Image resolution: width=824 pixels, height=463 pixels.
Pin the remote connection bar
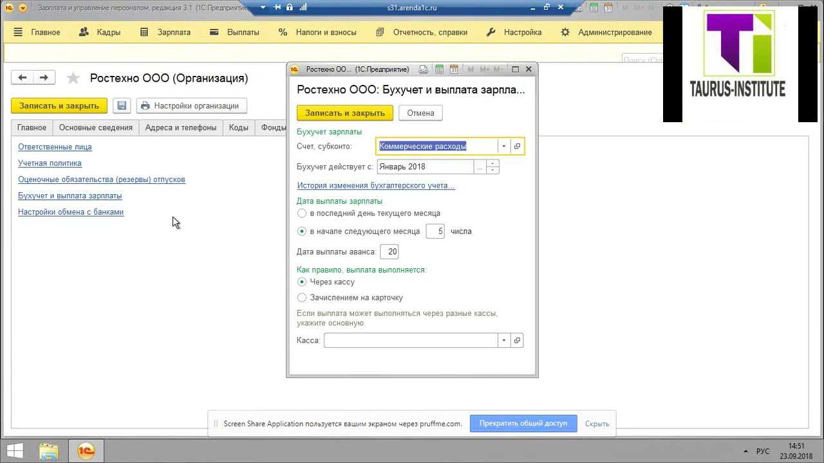click(277, 8)
